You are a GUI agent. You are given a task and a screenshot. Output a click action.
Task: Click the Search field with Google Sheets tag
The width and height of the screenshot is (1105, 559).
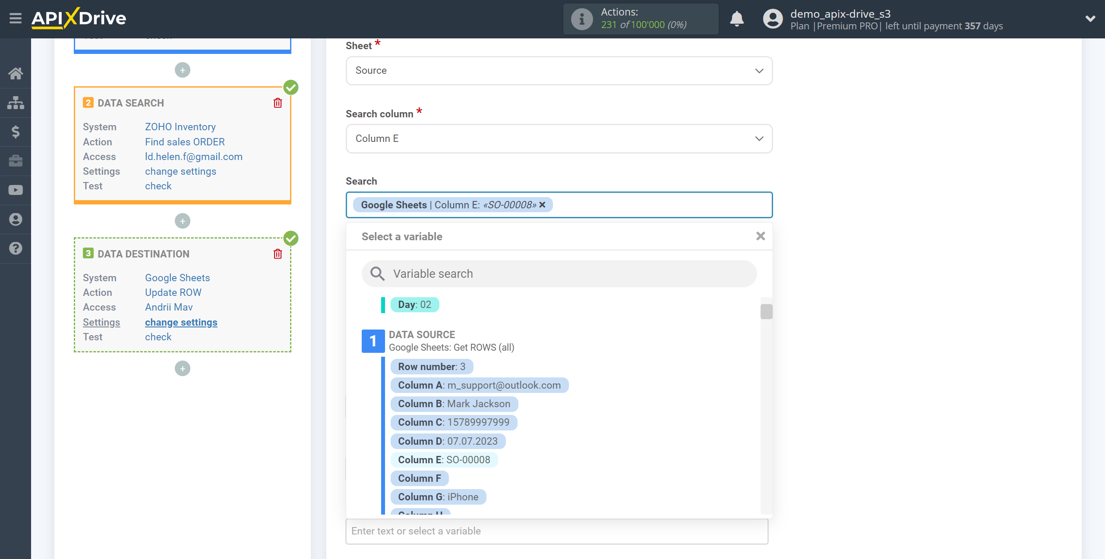pyautogui.click(x=559, y=205)
